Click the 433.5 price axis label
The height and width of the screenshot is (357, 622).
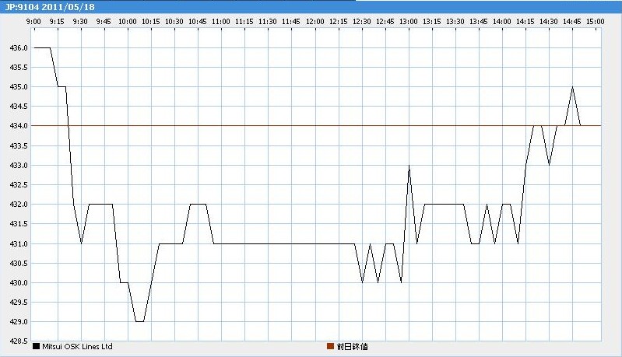point(19,145)
